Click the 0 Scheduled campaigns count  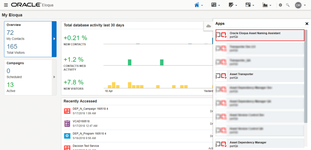coord(9,71)
